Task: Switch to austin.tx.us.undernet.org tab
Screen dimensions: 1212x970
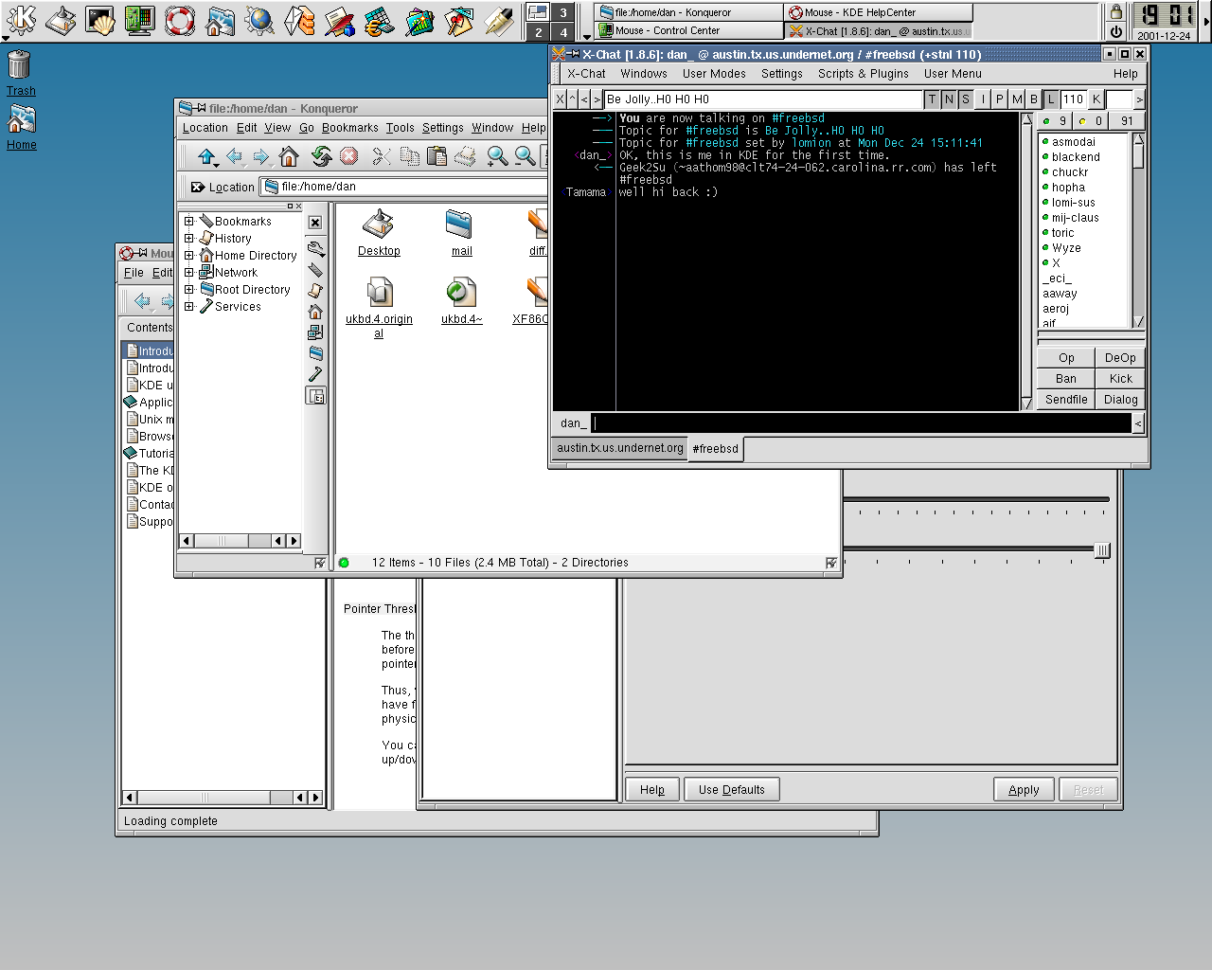Action: click(619, 448)
